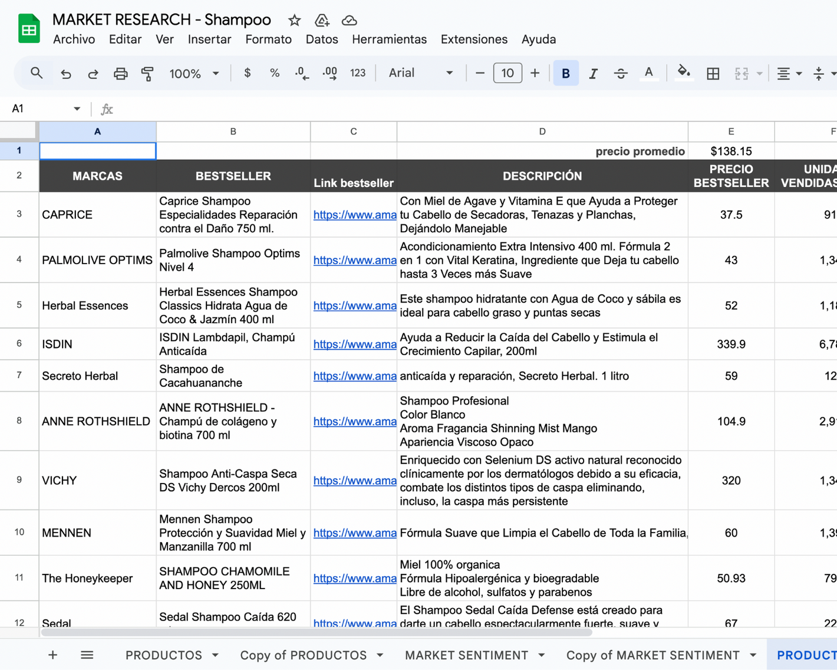Format as currency with dollar icon
Viewport: 837px width, 670px height.
[x=248, y=73]
